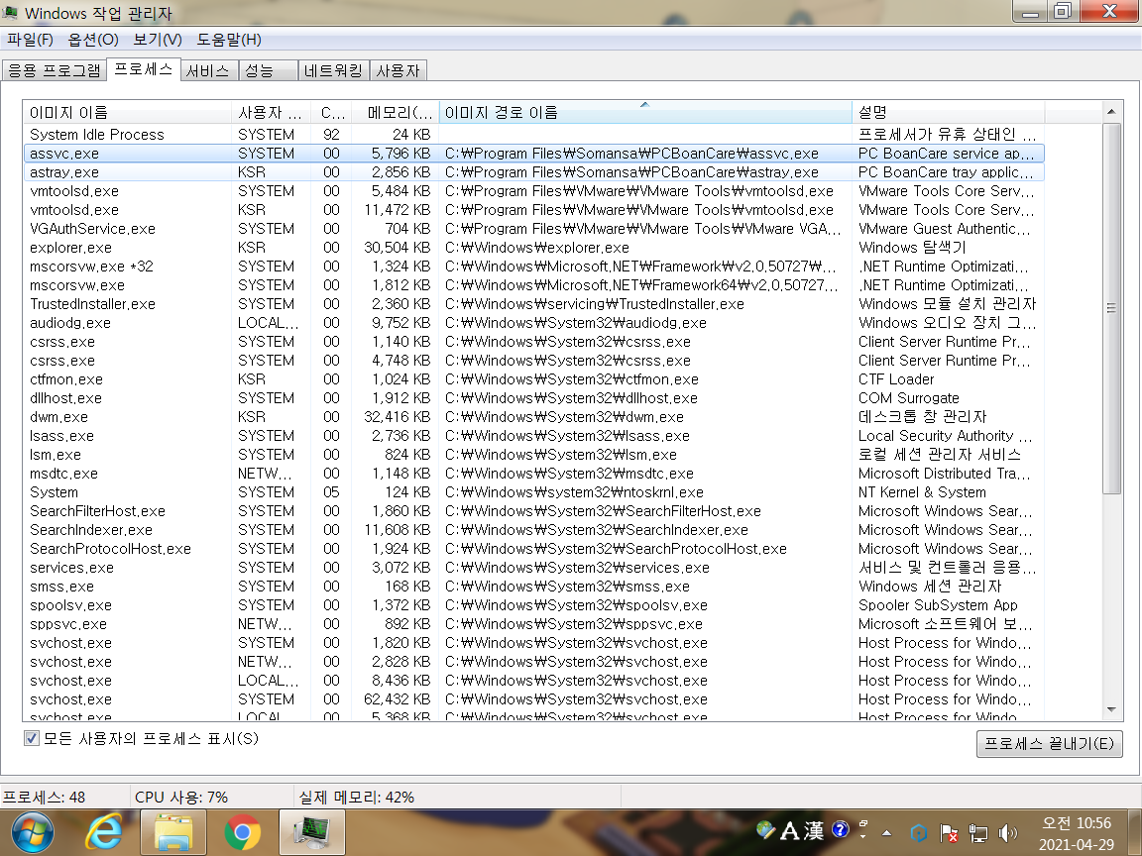Sort by 메모리 column header
This screenshot has width=1142, height=856.
tap(396, 112)
